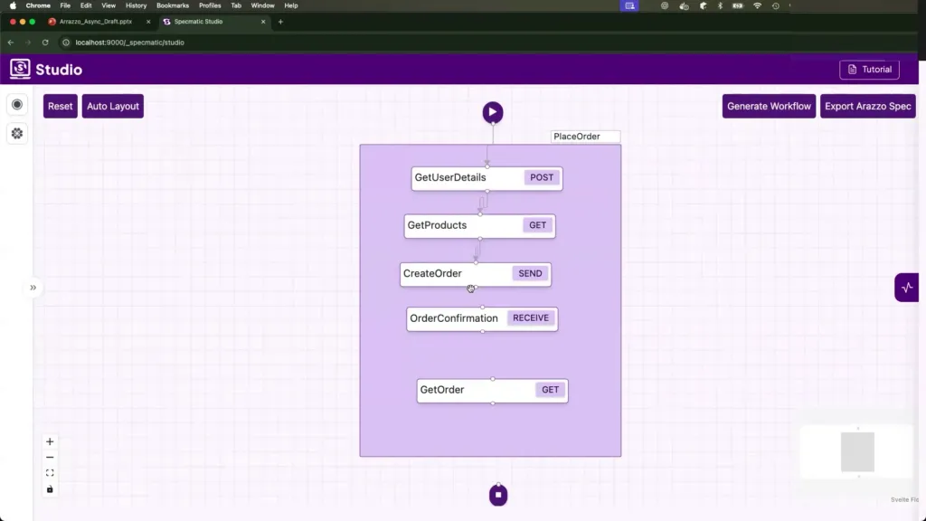Toggle the canvas interactivity lock

click(50, 489)
